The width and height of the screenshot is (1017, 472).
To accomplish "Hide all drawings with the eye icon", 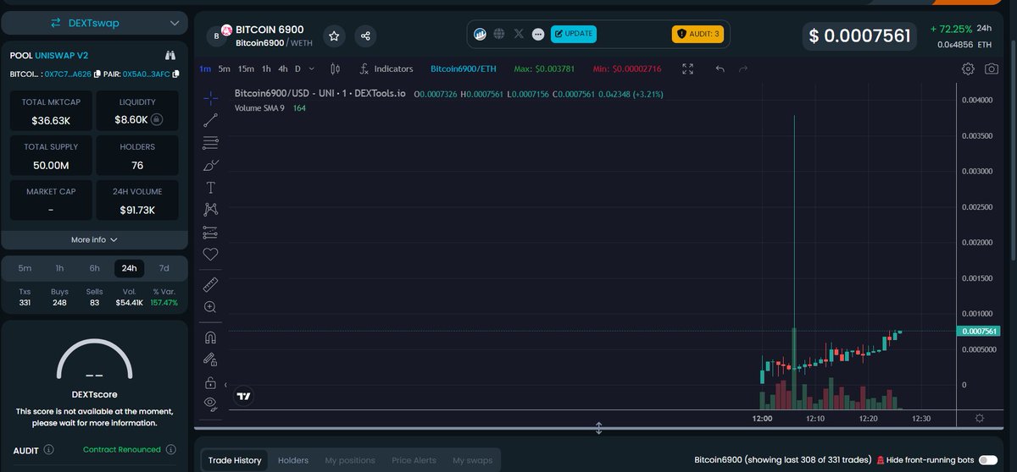I will tap(211, 403).
